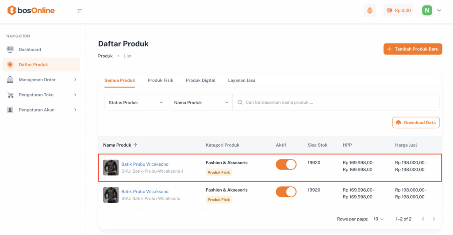
Task: Open the green N user avatar
Action: (x=427, y=10)
